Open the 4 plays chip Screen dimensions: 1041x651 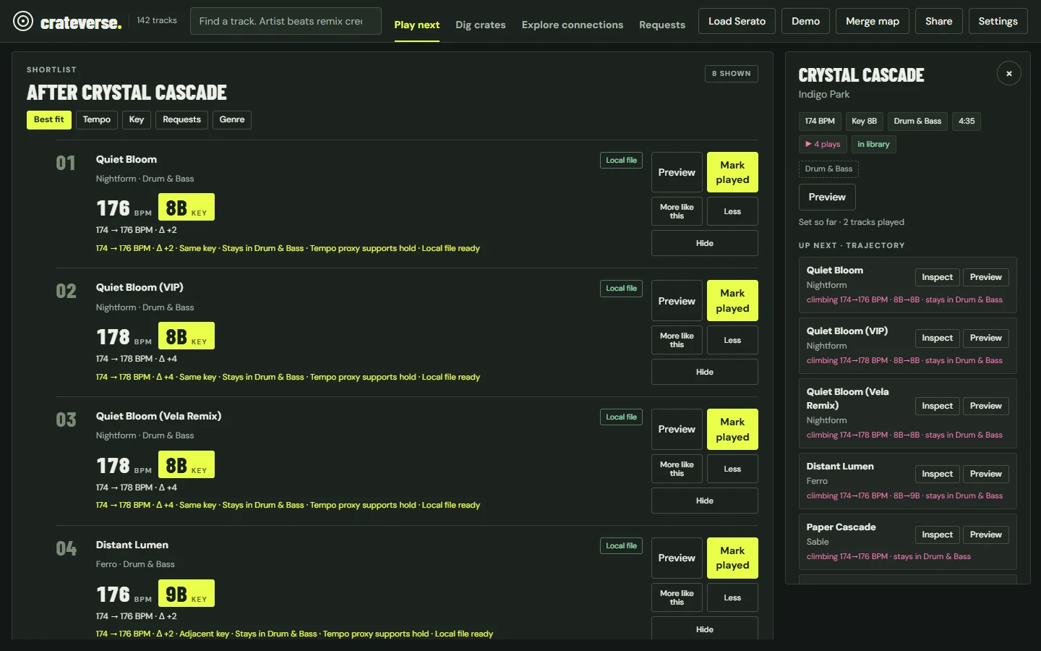[x=823, y=144]
